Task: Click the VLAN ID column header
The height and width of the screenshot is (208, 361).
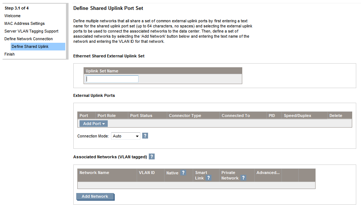Action: pyautogui.click(x=147, y=173)
